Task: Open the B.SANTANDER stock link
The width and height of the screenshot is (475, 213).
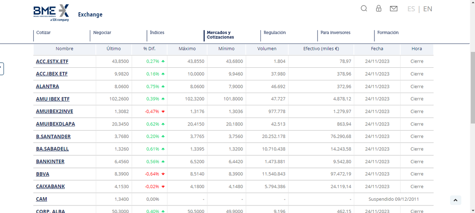Action: tap(53, 137)
